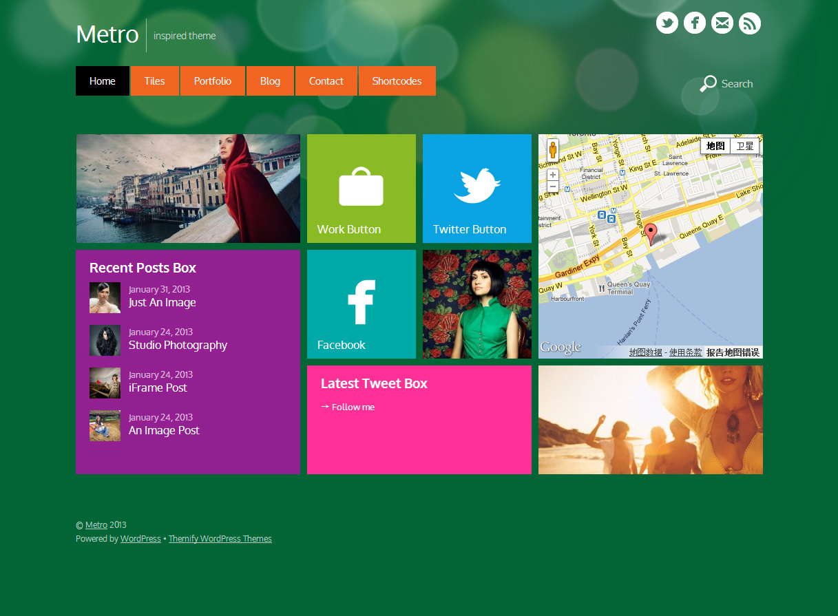Click the Studio Photography post thumbnail
The width and height of the screenshot is (838, 616).
tap(105, 341)
